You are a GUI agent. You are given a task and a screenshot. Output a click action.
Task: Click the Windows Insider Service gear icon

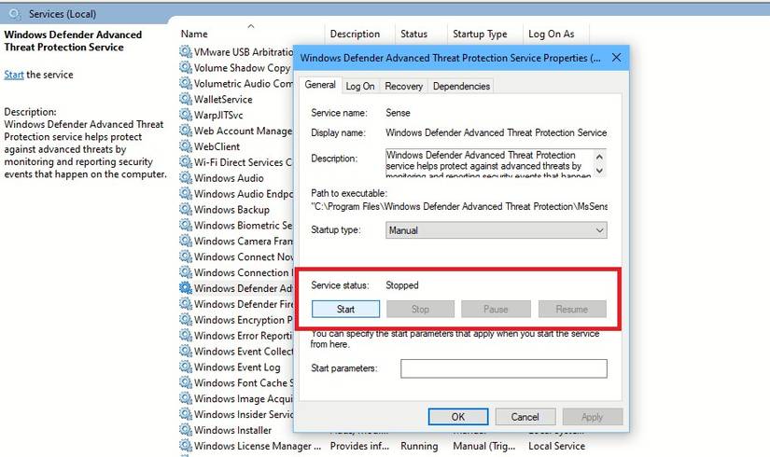pyautogui.click(x=186, y=414)
